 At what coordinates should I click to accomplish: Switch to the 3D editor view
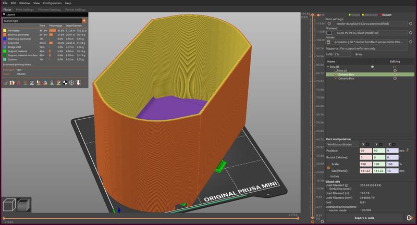point(8,205)
